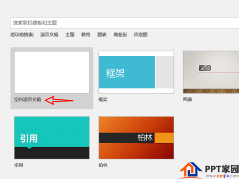Click the 框架 caption below thumbnail
The width and height of the screenshot is (239, 179).
click(103, 100)
